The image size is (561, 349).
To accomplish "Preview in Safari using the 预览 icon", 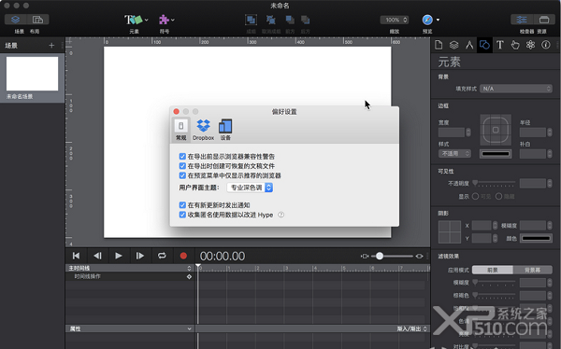I will (427, 20).
